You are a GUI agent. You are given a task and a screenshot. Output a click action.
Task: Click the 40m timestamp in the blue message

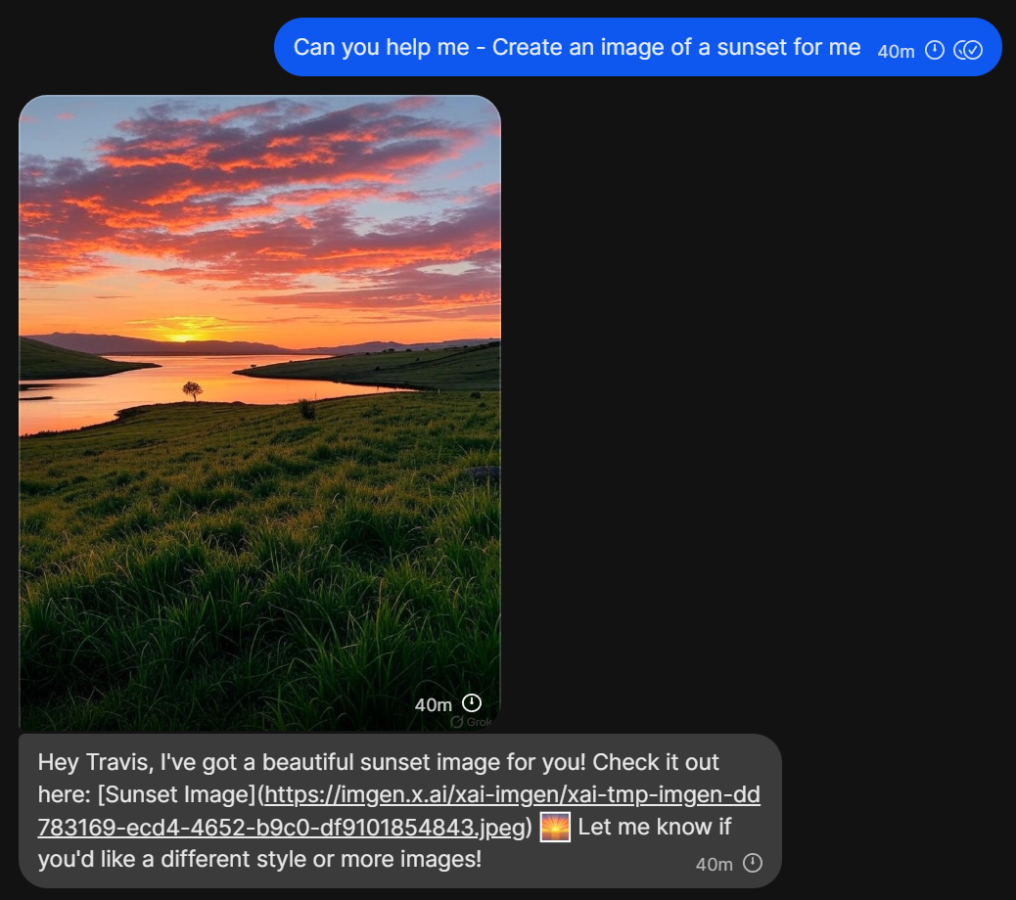(895, 51)
